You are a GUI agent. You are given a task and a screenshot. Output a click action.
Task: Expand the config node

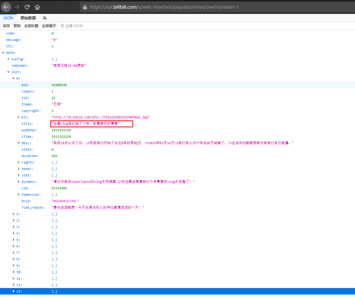[8, 59]
